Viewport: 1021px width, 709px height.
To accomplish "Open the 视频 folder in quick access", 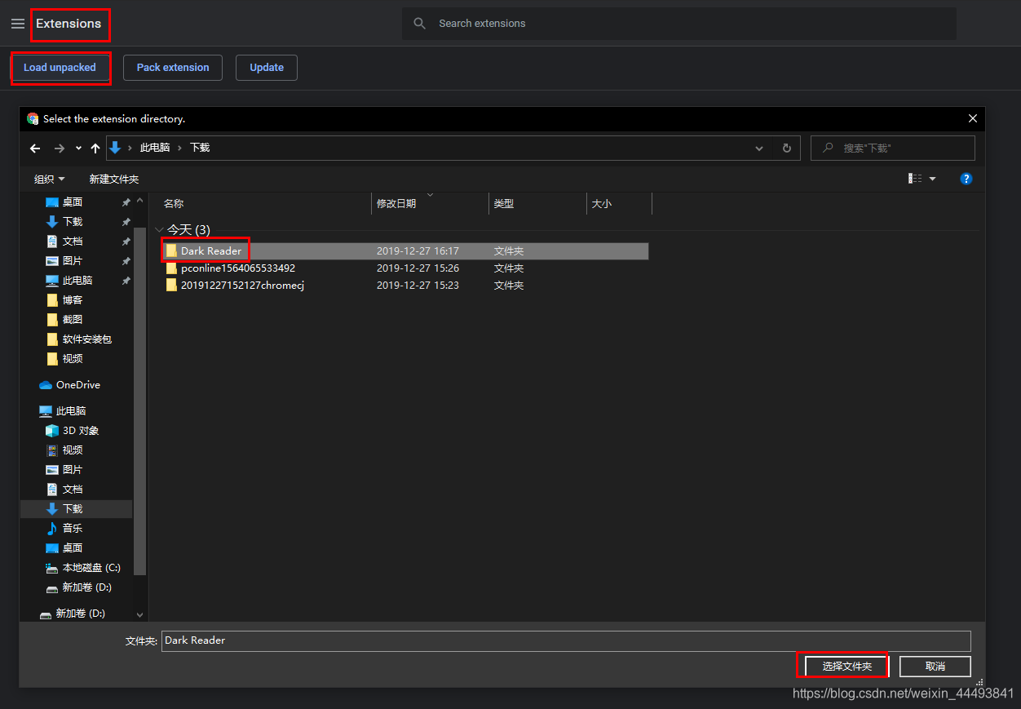I will point(72,359).
